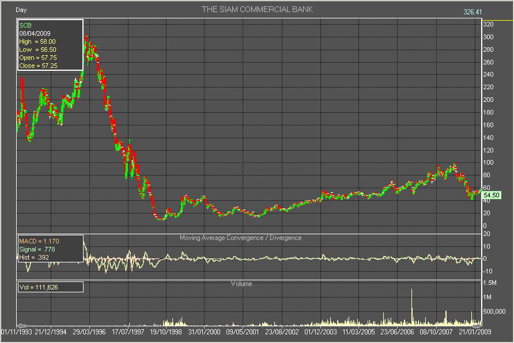Click the date 08/04/2009 in the info box
Image resolution: width=514 pixels, height=343 pixels.
coord(35,33)
